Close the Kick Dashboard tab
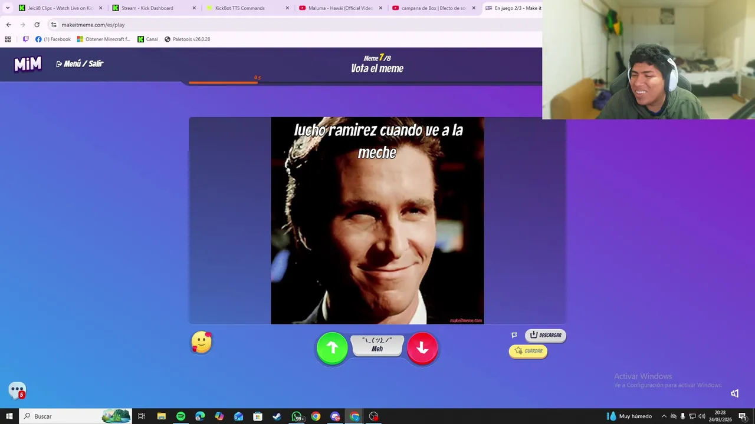This screenshot has height=424, width=755. 194,8
